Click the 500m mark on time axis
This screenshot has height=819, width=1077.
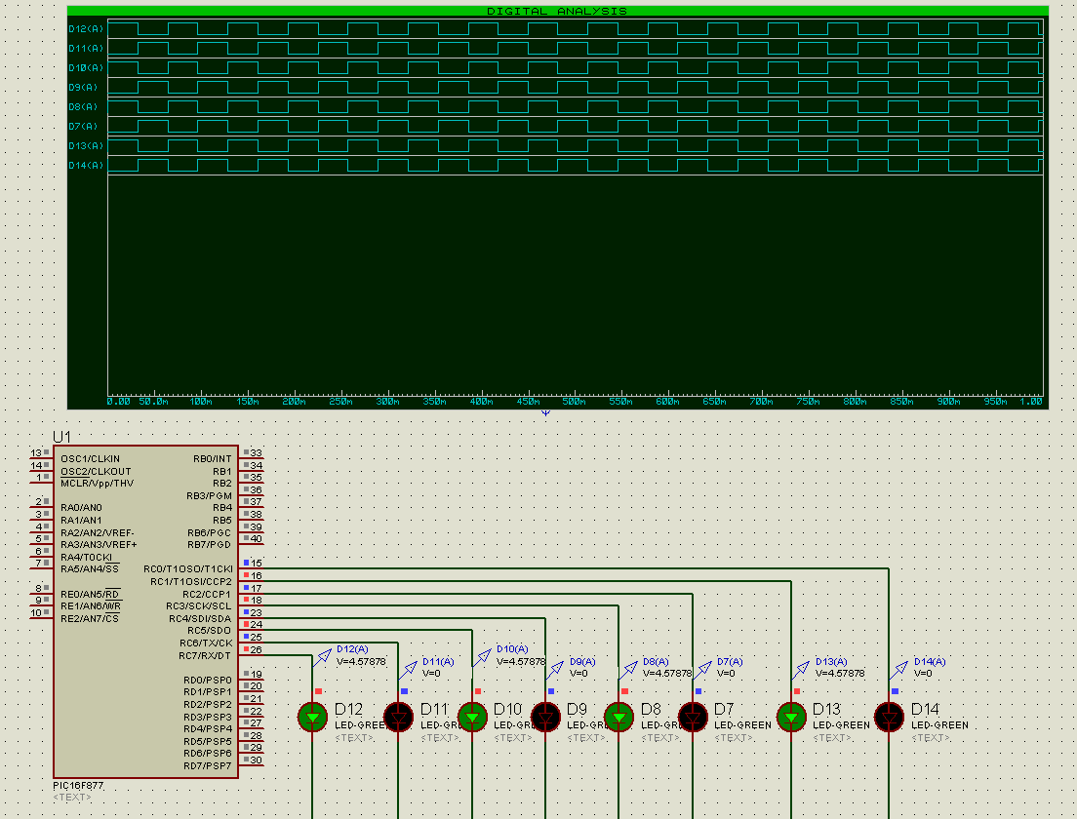coord(575,402)
